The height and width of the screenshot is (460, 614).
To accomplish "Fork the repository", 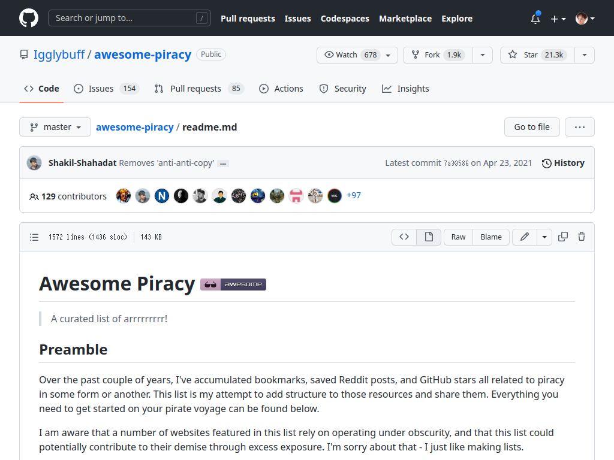I will (x=438, y=55).
